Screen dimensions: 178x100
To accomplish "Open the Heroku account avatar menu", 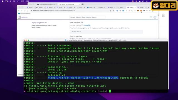I will click(155, 17).
